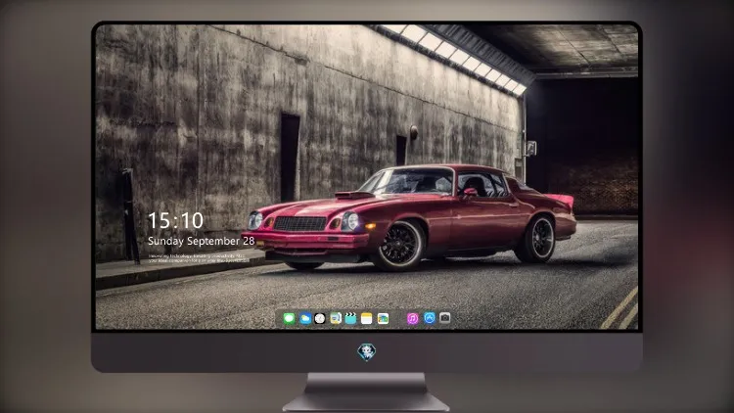Open the photo gallery icon in dock
Image resolution: width=734 pixels, height=413 pixels.
pos(383,318)
